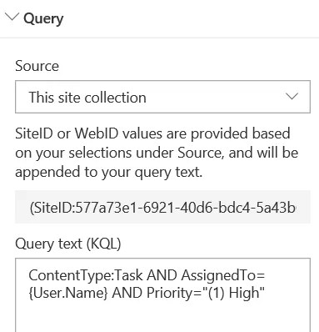Click the Source dropdown arrow icon

292,97
